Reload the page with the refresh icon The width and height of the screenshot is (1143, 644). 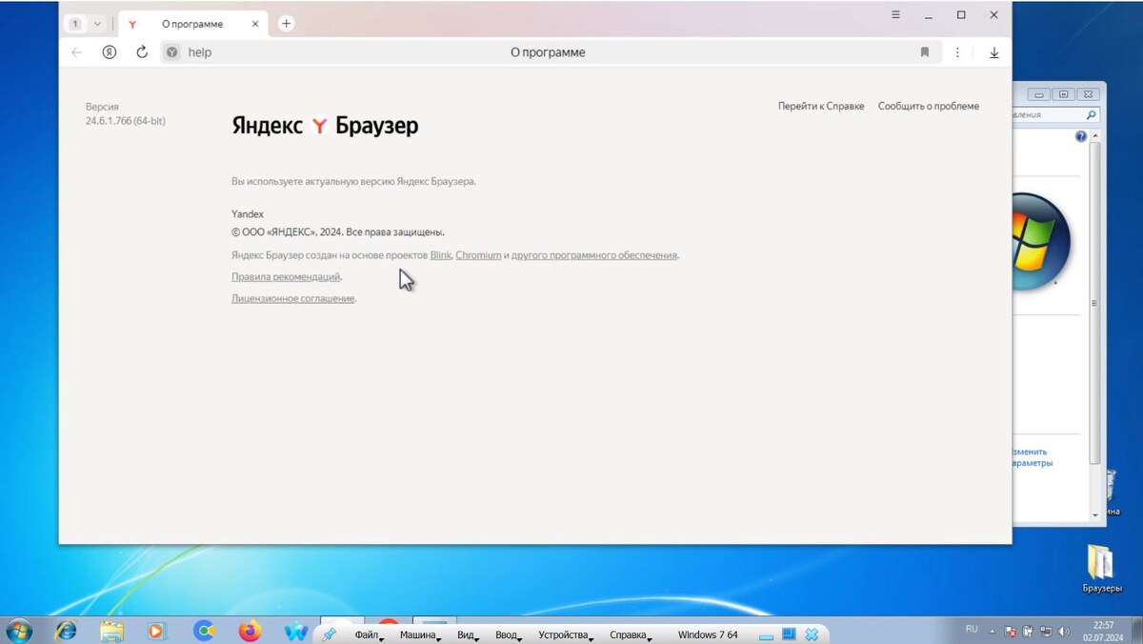(142, 52)
